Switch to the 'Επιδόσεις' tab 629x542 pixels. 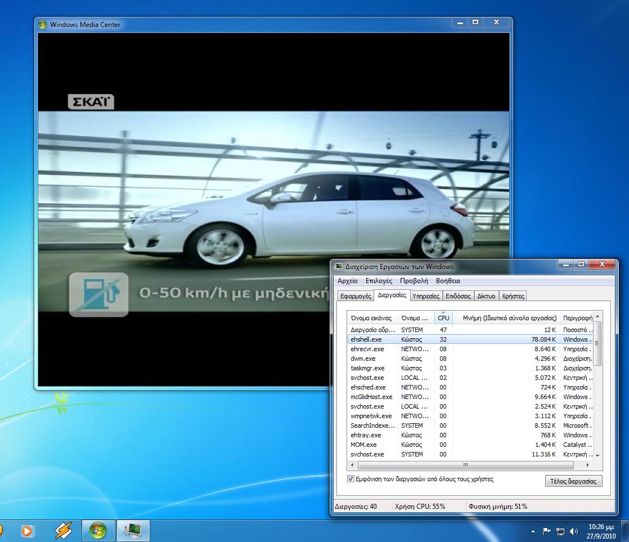(x=458, y=295)
